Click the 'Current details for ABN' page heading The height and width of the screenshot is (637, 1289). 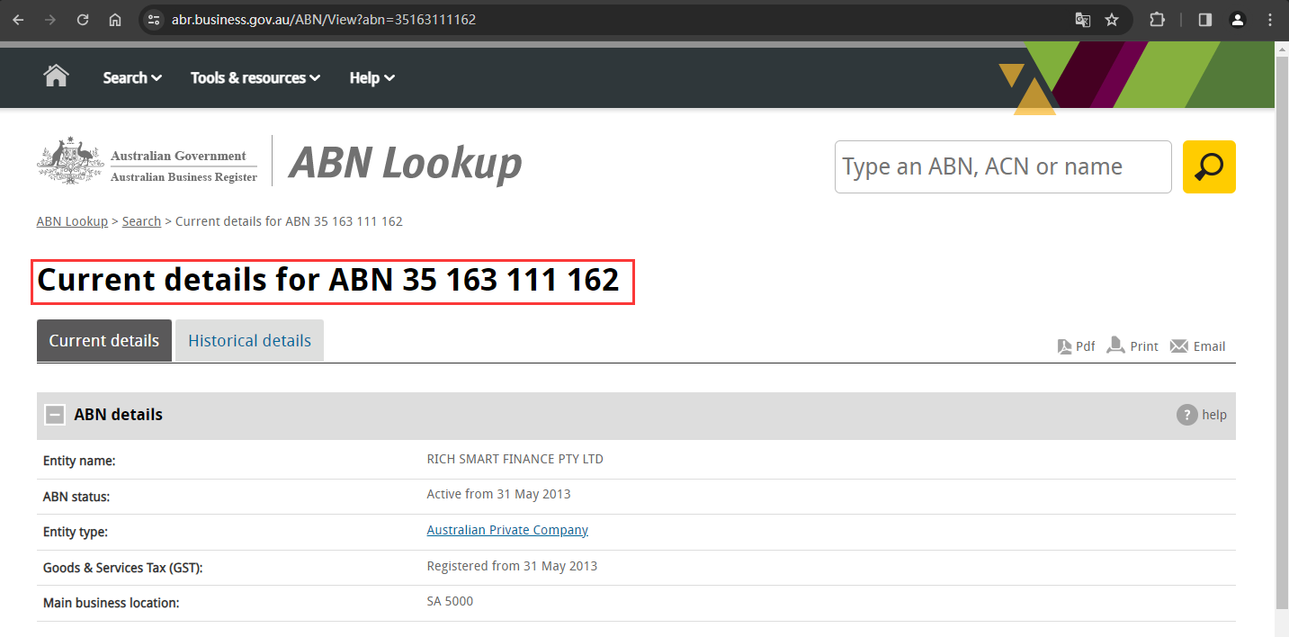pyautogui.click(x=328, y=281)
